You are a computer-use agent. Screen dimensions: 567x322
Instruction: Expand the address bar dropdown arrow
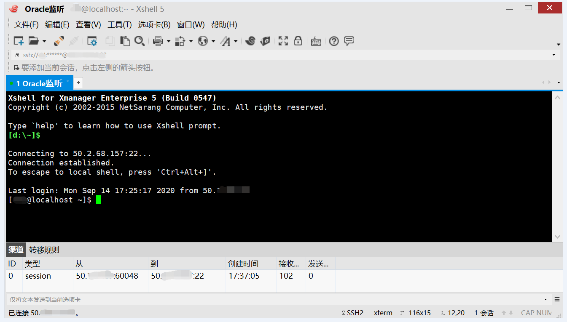[x=554, y=55]
